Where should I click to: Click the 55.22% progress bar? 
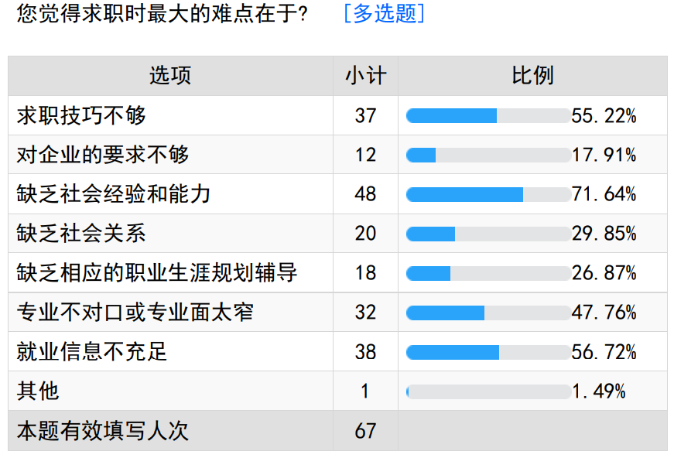coord(488,116)
